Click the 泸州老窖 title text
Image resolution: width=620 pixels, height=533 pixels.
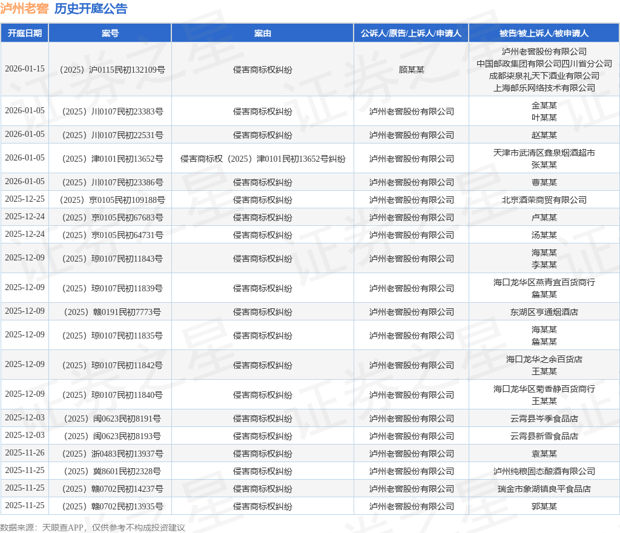tap(24, 8)
